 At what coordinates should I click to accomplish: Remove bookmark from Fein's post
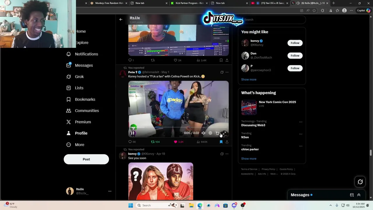(x=221, y=142)
